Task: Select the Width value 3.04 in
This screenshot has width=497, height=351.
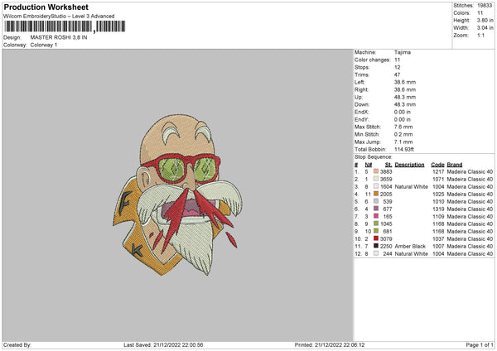Action: pyautogui.click(x=485, y=28)
